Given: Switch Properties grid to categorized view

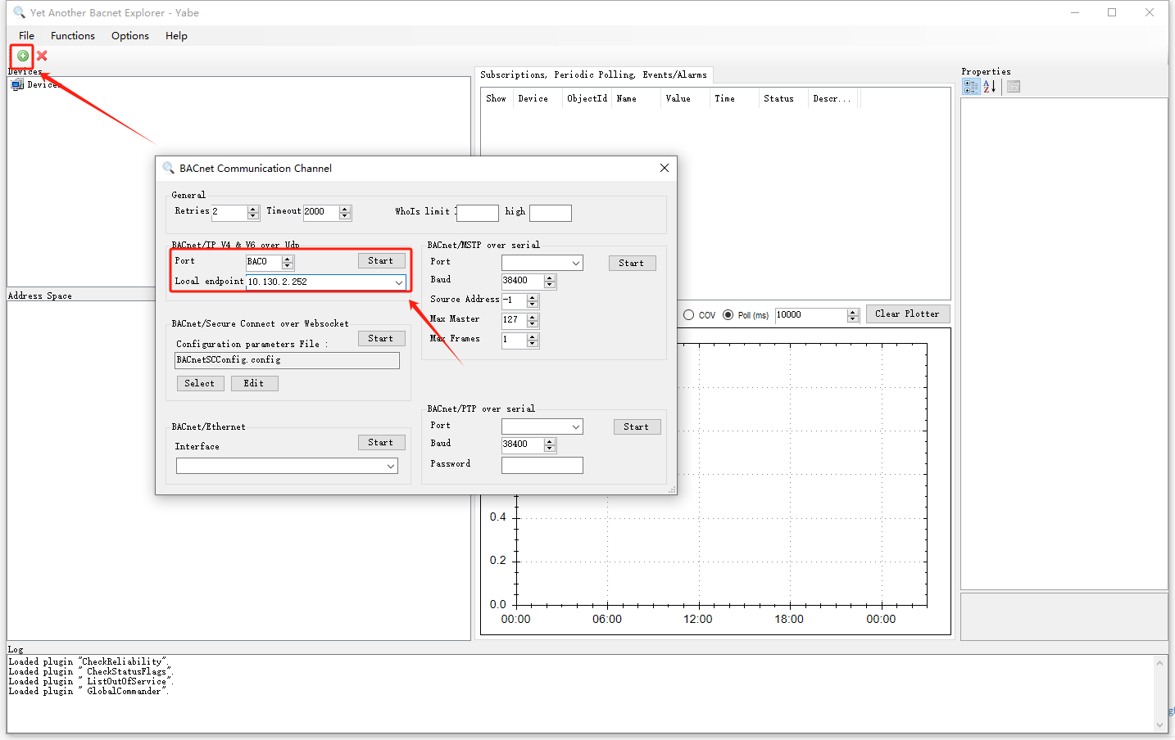Looking at the screenshot, I should 971,86.
